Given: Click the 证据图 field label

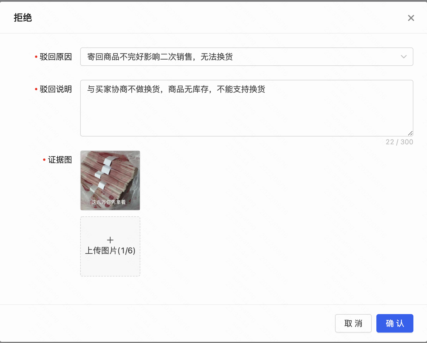Looking at the screenshot, I should (x=60, y=160).
